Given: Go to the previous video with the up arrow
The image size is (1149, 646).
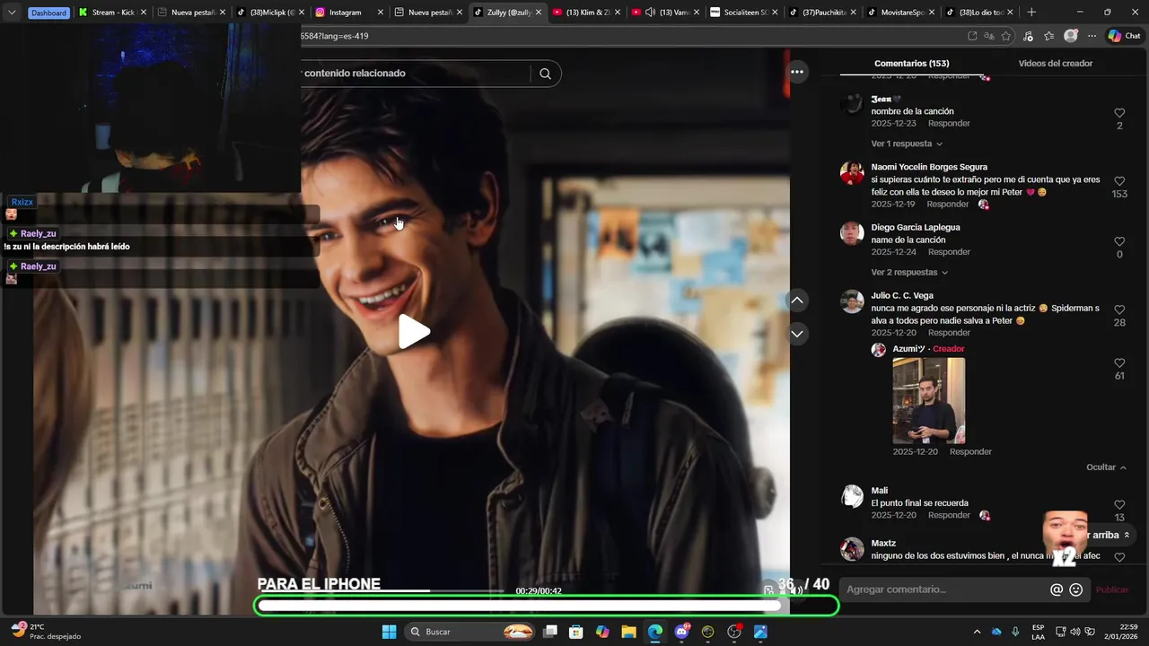Looking at the screenshot, I should [x=797, y=301].
